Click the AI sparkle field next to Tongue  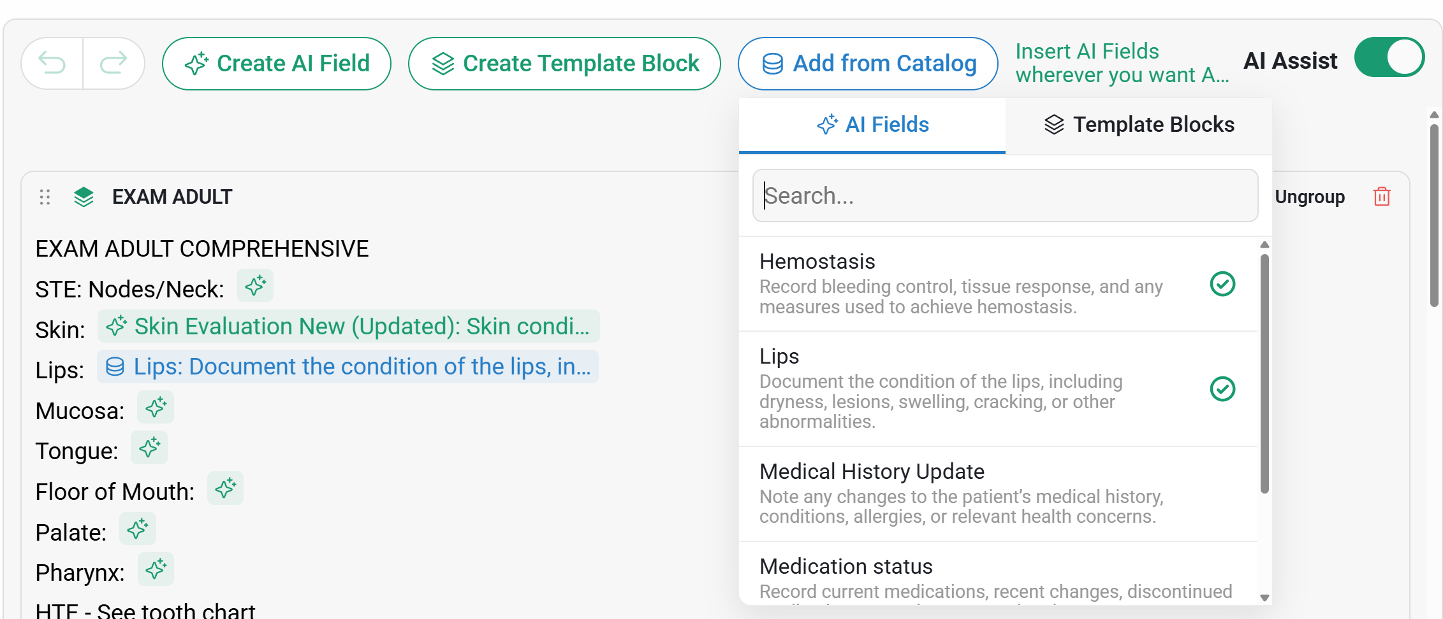pos(149,447)
